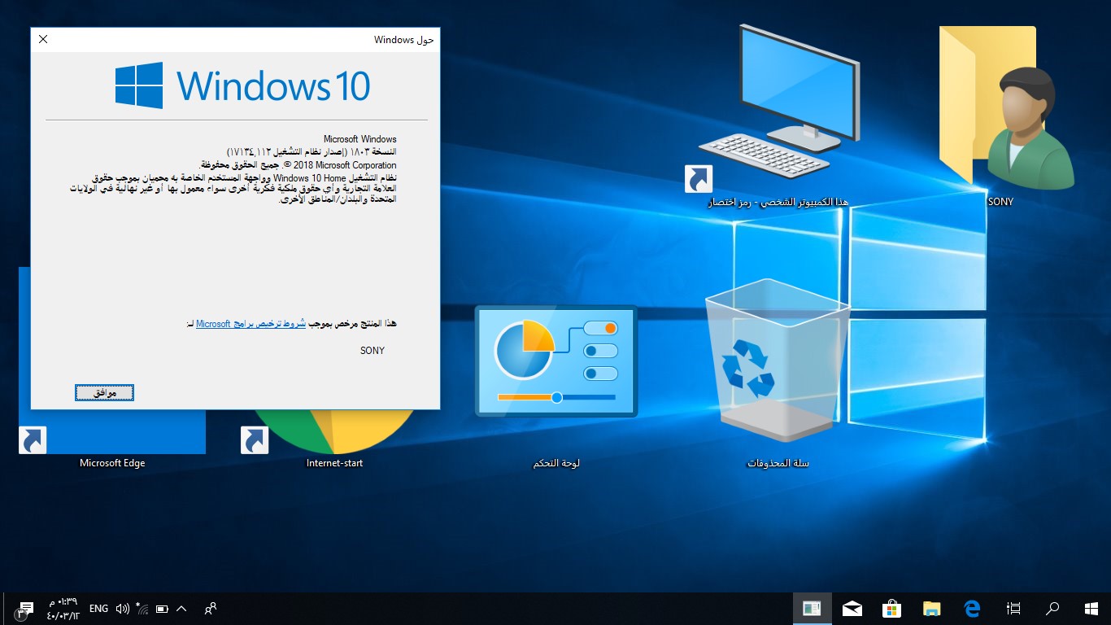Click the version ١٨٠٣ build line

click(x=312, y=152)
